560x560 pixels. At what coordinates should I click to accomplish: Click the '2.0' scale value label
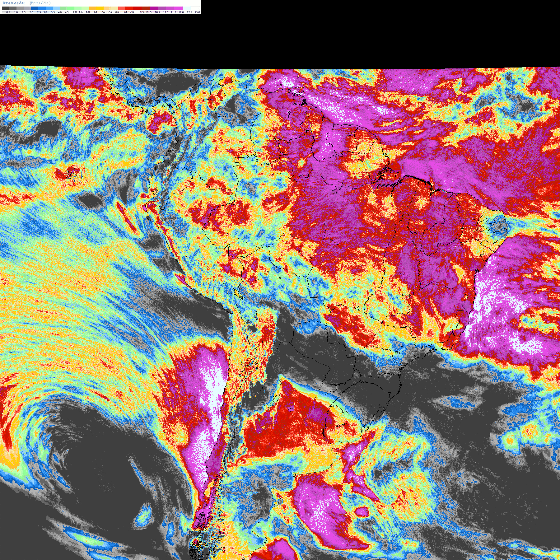coord(31,12)
